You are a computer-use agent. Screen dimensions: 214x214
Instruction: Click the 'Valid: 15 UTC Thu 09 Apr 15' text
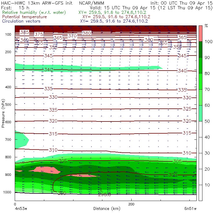[x=123, y=8]
